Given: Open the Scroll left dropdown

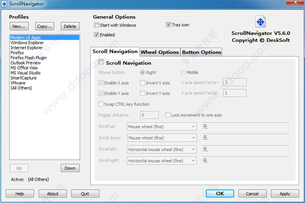Looking at the screenshot, I should pos(162,150).
